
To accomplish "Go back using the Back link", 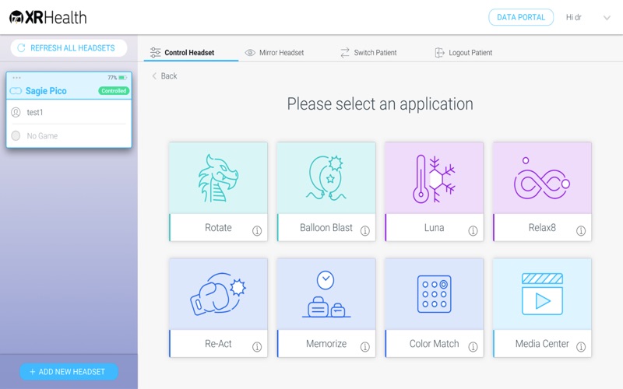I will click(164, 75).
